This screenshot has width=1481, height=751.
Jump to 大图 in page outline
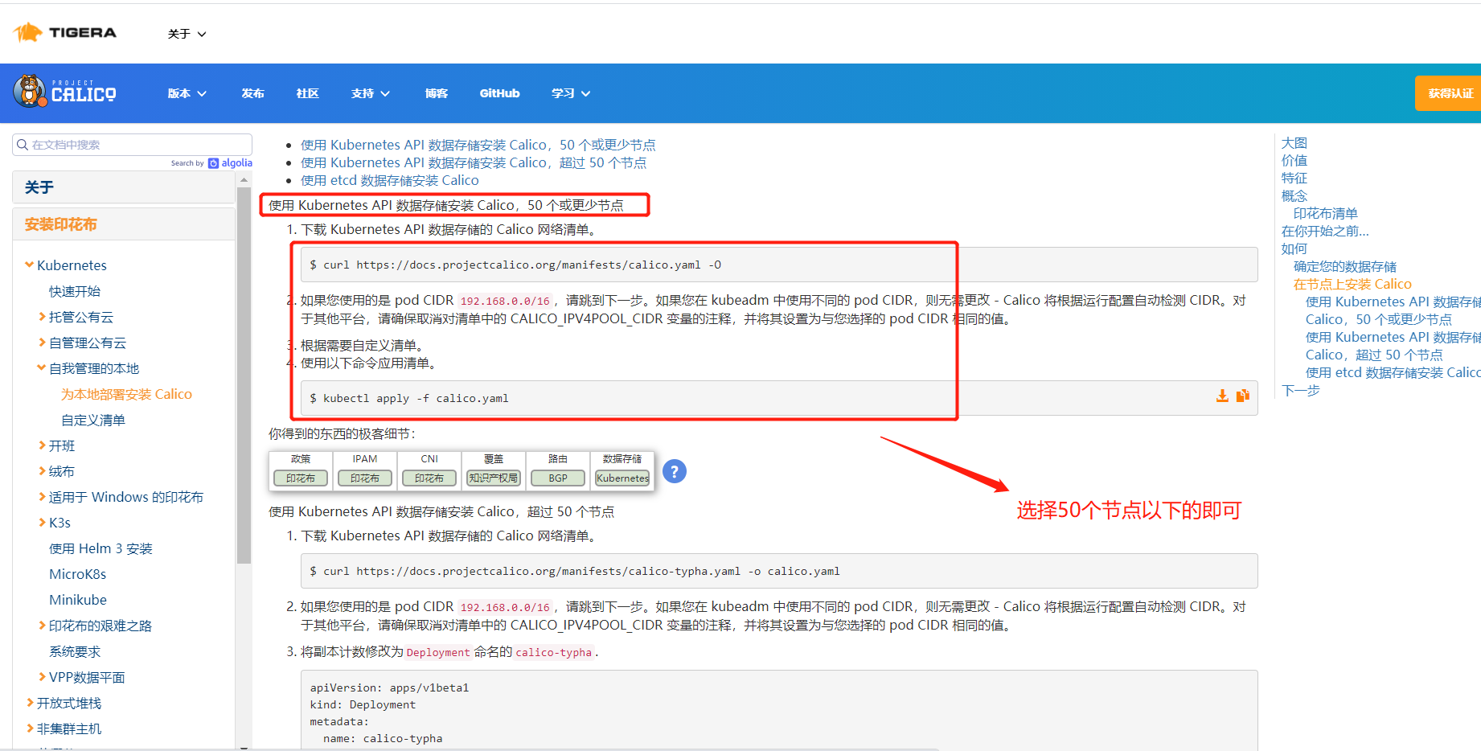click(1294, 142)
